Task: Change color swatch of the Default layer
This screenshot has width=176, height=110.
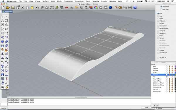Action: click(x=175, y=68)
